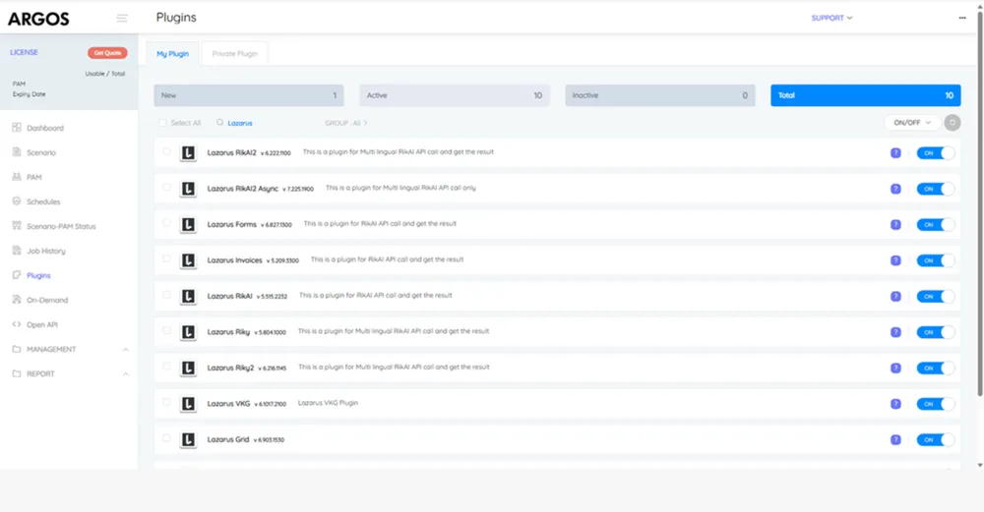Click the hamburger menu icon beside ARGOS logo
The height and width of the screenshot is (512, 984).
122,18
